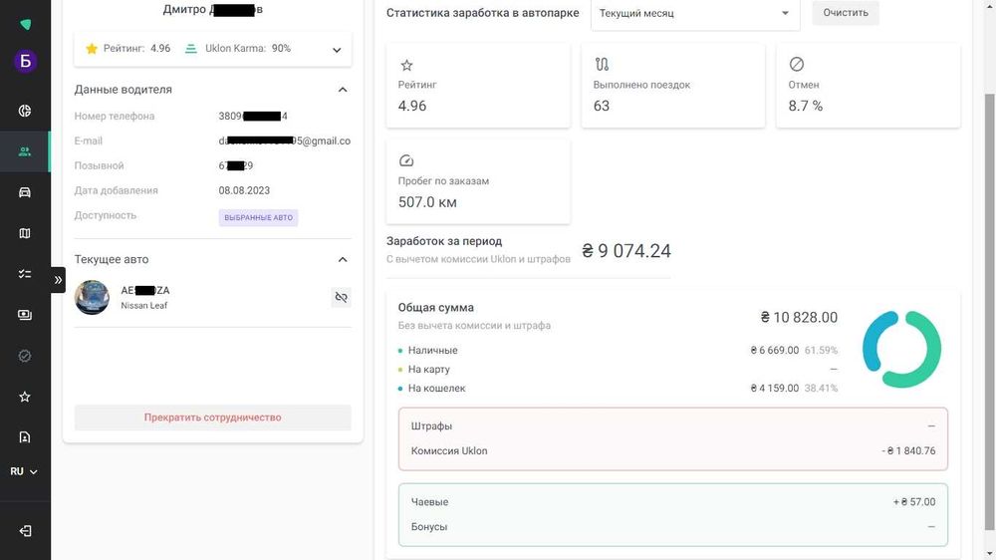Expand the sidebar with double-arrow toggle
This screenshot has width=996, height=560.
(58, 280)
